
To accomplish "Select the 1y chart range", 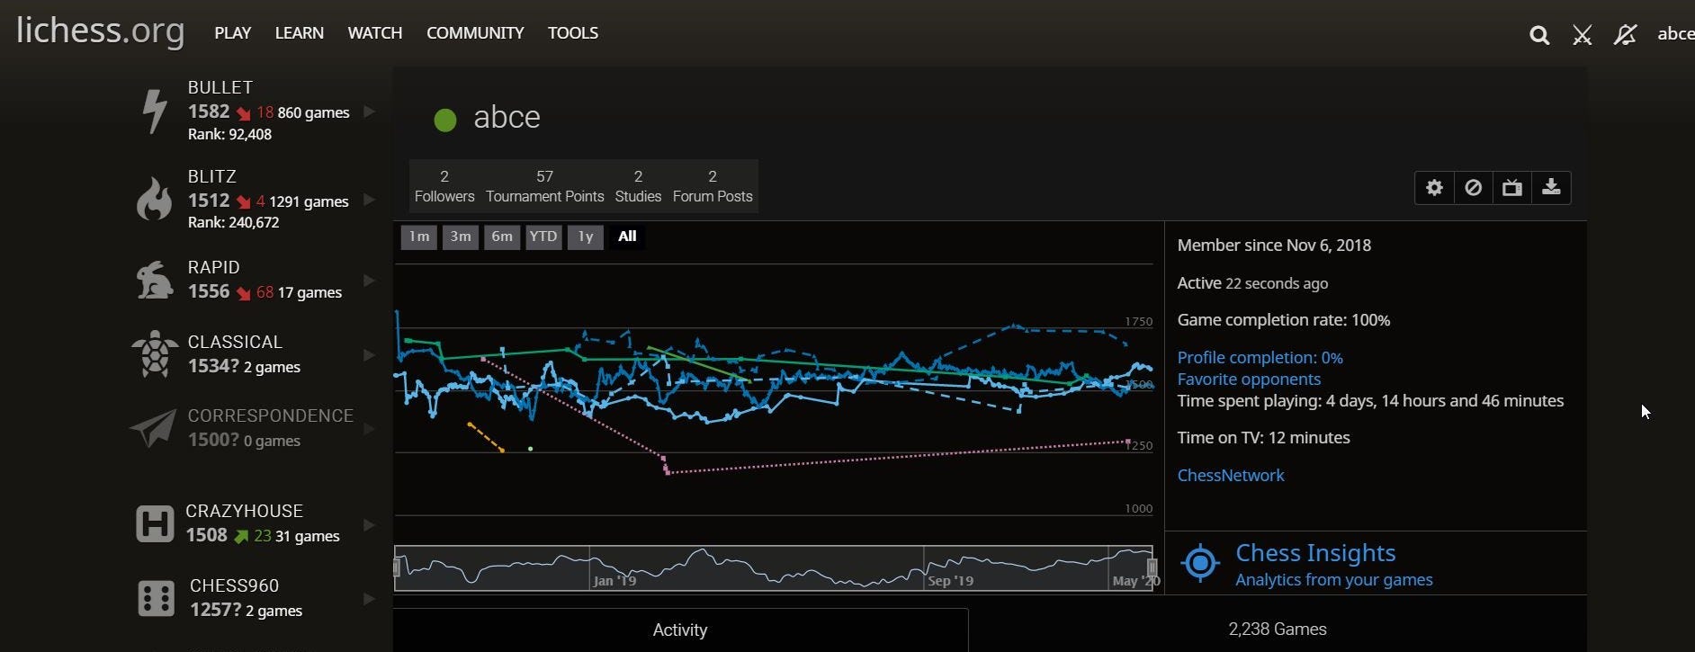I will click(586, 237).
